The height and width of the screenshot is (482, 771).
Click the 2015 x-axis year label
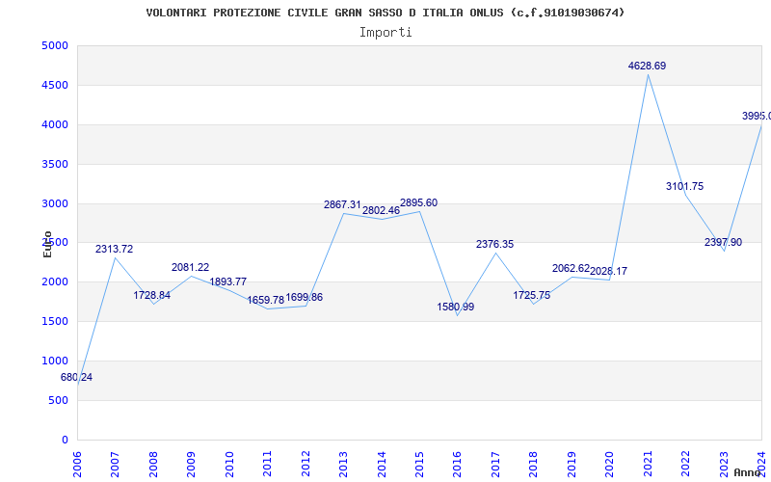tap(419, 465)
